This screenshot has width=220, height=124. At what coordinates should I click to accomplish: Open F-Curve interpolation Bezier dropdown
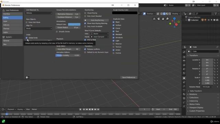tap(99, 34)
